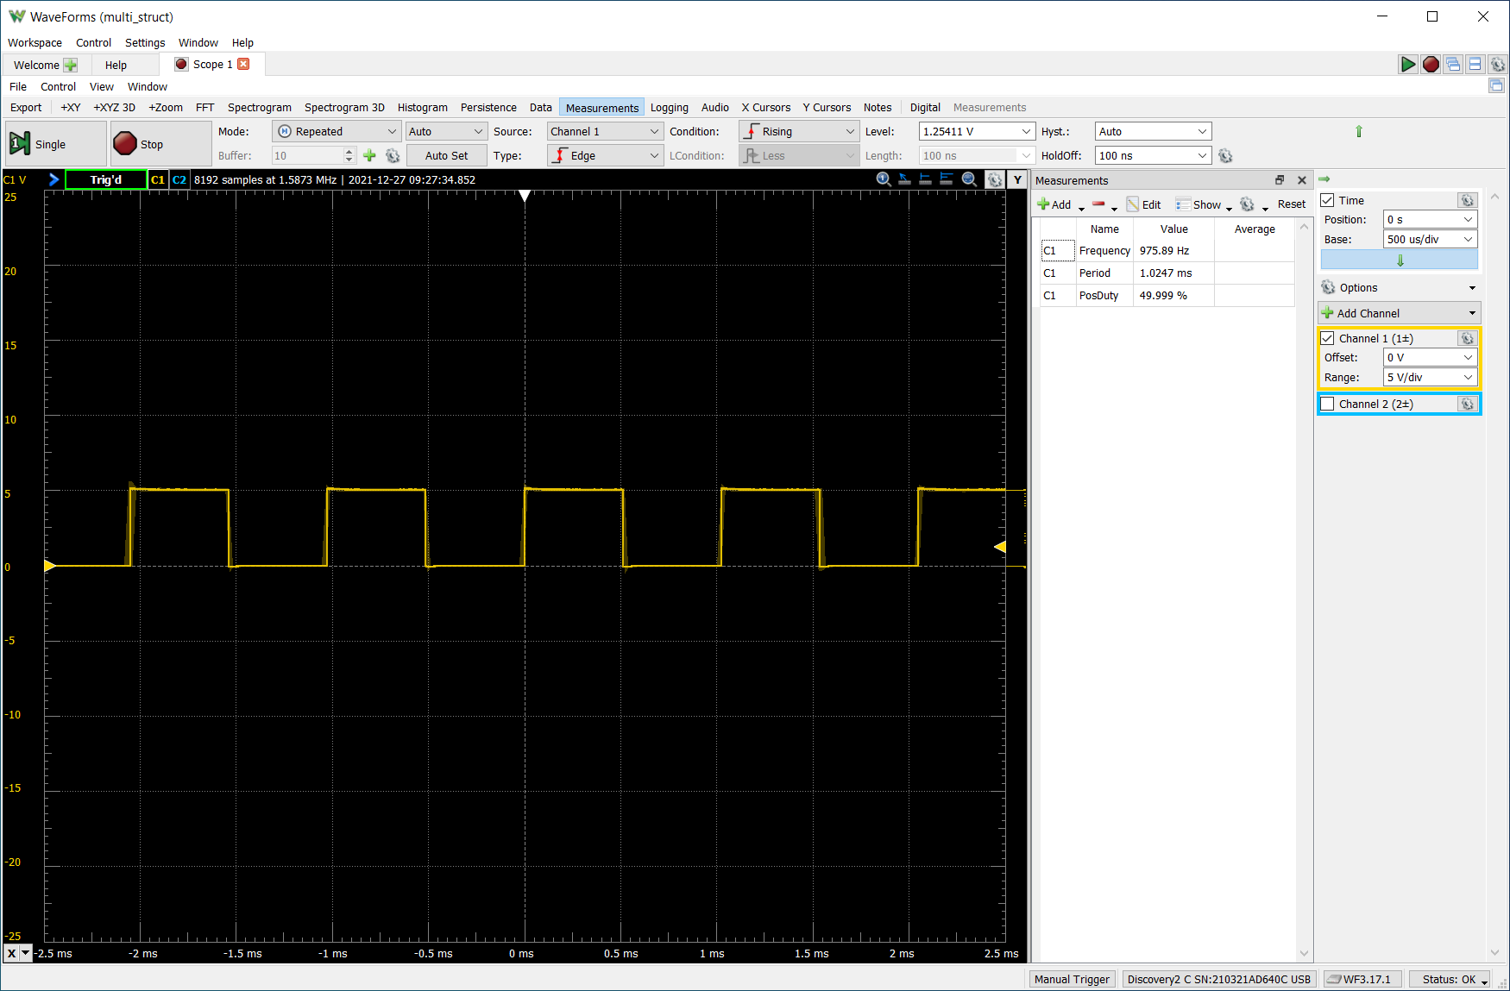The height and width of the screenshot is (991, 1510).
Task: Open the Source dropdown showing Channel 1
Action: click(x=606, y=131)
